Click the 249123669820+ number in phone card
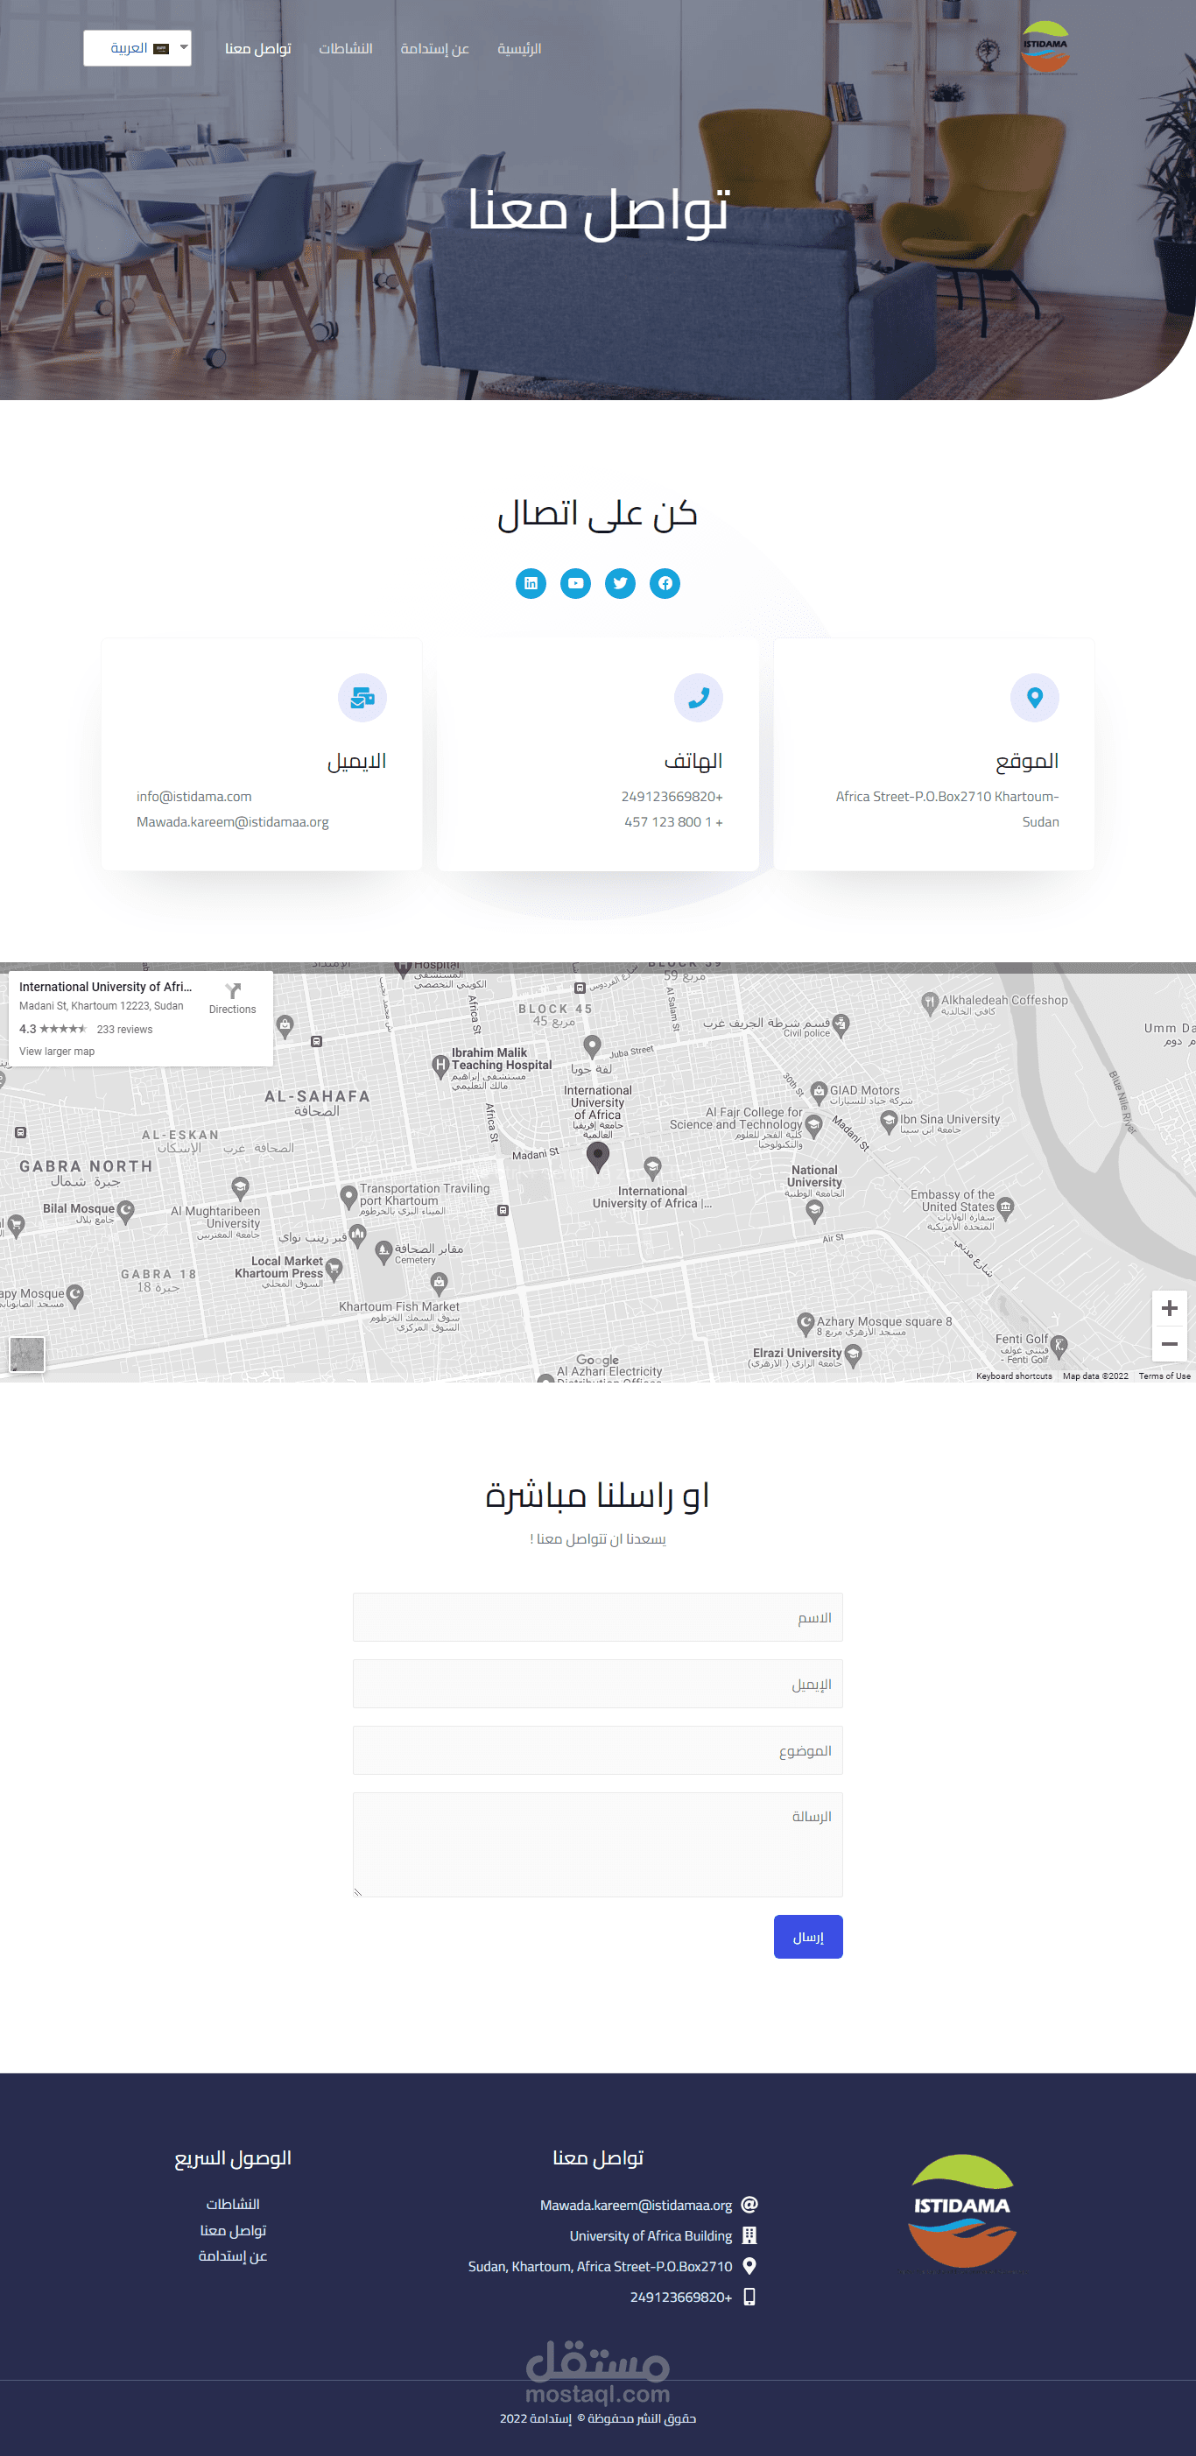 click(672, 796)
